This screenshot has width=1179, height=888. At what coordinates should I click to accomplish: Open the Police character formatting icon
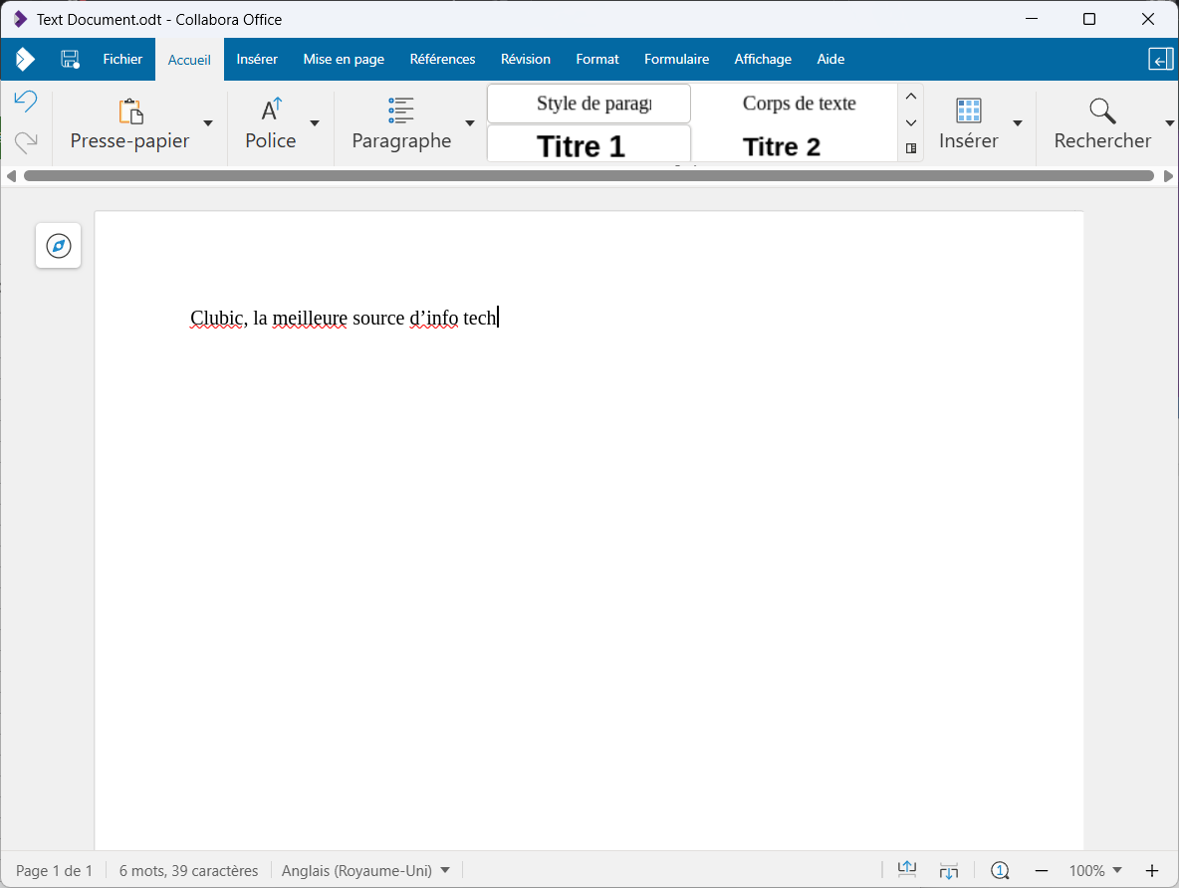pyautogui.click(x=269, y=107)
